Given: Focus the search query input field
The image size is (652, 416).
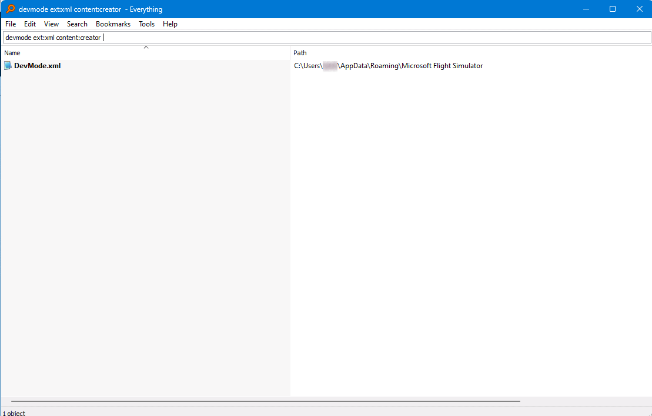Looking at the screenshot, I should pyautogui.click(x=353, y=38).
